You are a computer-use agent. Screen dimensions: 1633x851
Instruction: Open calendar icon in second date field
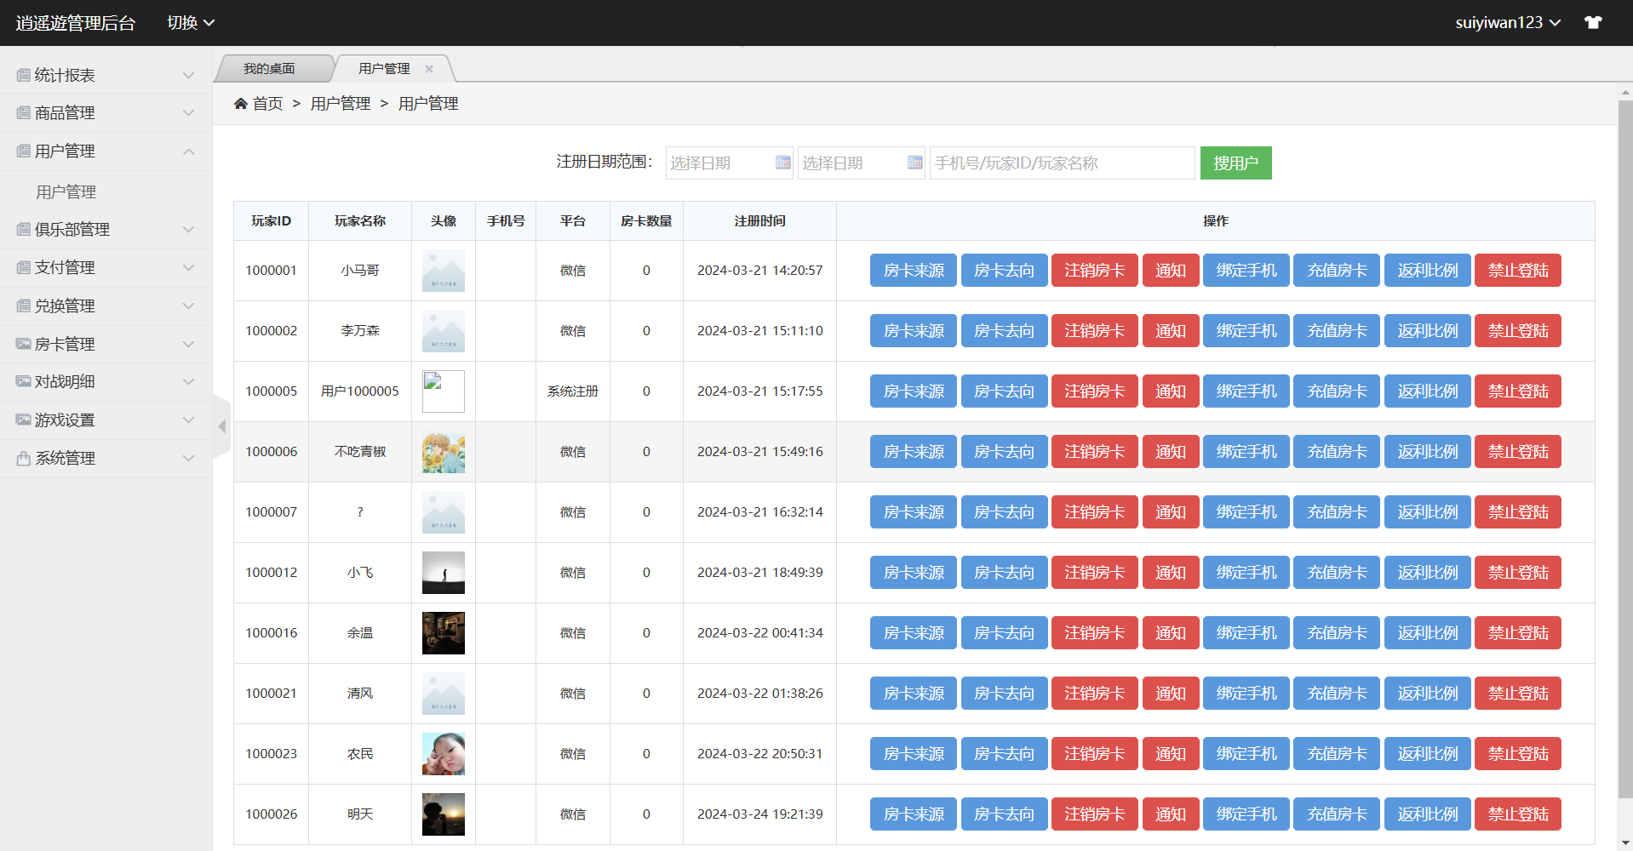click(914, 163)
